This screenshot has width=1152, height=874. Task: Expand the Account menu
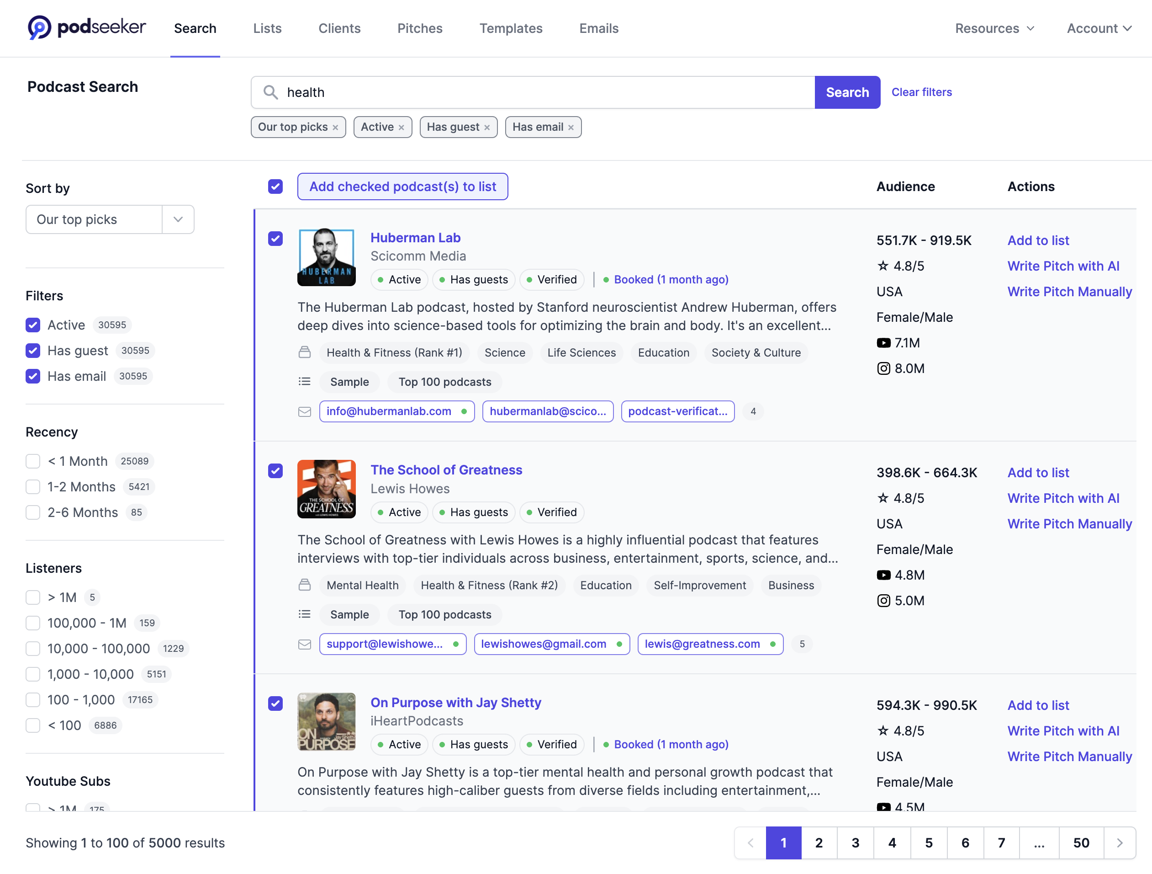point(1099,28)
